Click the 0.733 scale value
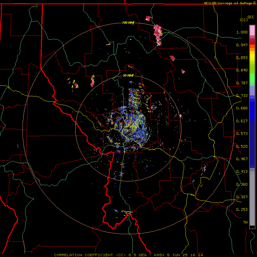This screenshot has width=257, height=257. (242, 96)
